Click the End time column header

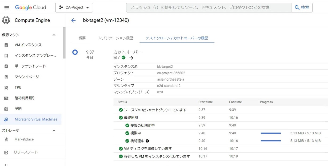(235, 102)
